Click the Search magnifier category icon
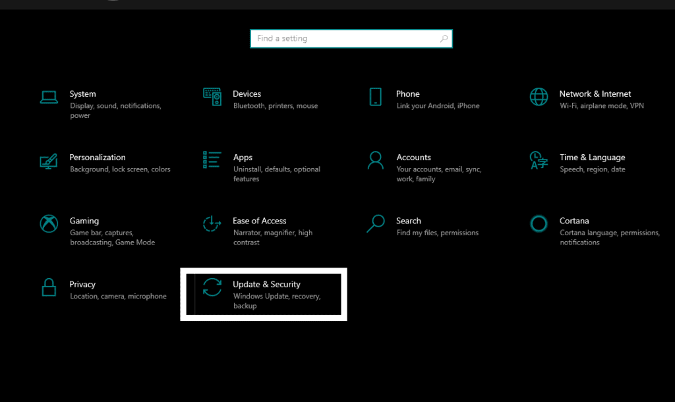Viewport: 675px width, 402px height. pos(376,223)
